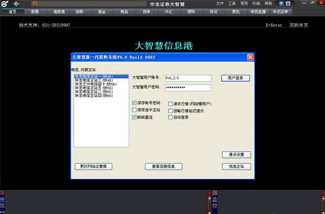Click the blue shield icon in title bar
325x214 pixels.
281,3
